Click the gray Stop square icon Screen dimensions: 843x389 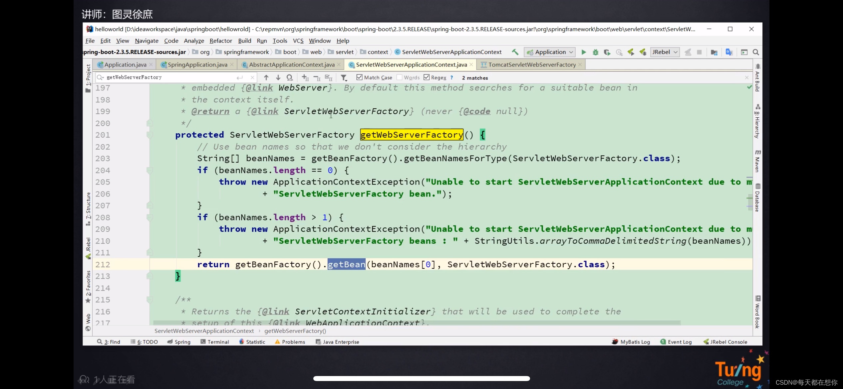[700, 52]
